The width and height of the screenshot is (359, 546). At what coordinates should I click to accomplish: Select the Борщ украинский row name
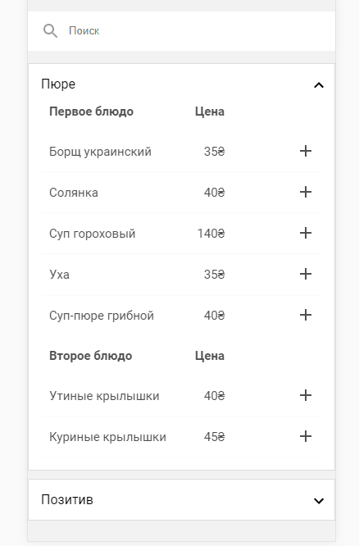(100, 152)
